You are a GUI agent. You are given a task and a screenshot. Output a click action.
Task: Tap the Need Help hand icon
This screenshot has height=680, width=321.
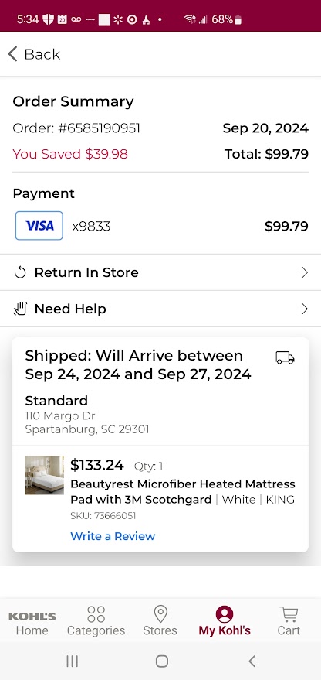tap(20, 309)
